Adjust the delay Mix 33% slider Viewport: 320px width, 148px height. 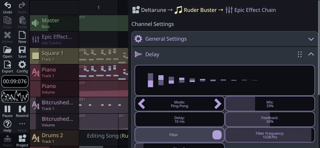click(270, 104)
